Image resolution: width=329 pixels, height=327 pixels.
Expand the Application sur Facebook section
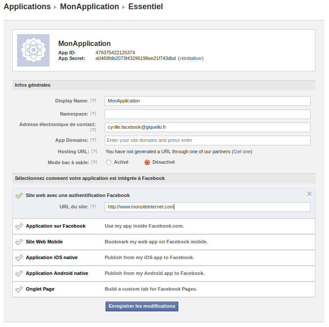(164, 226)
